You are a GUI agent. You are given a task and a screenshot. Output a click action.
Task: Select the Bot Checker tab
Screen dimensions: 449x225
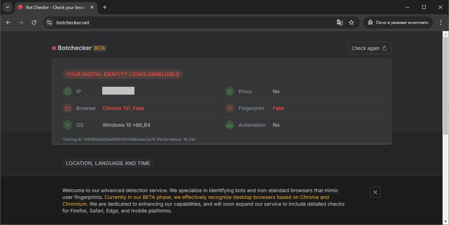pos(54,7)
